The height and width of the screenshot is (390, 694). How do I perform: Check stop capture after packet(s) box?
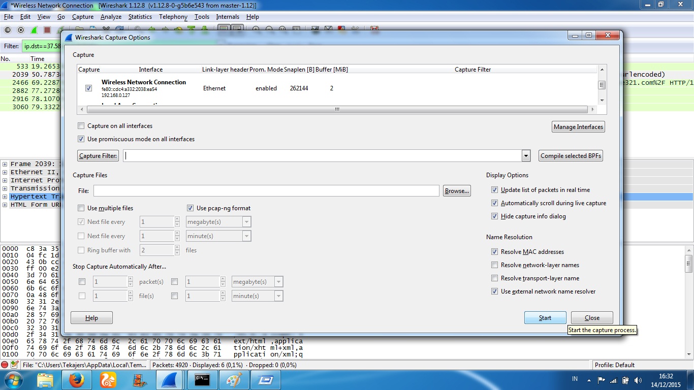click(82, 282)
